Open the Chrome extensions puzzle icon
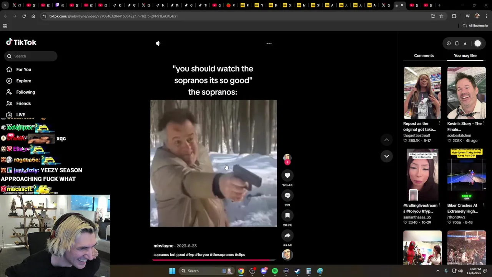The image size is (492, 277). tap(454, 16)
